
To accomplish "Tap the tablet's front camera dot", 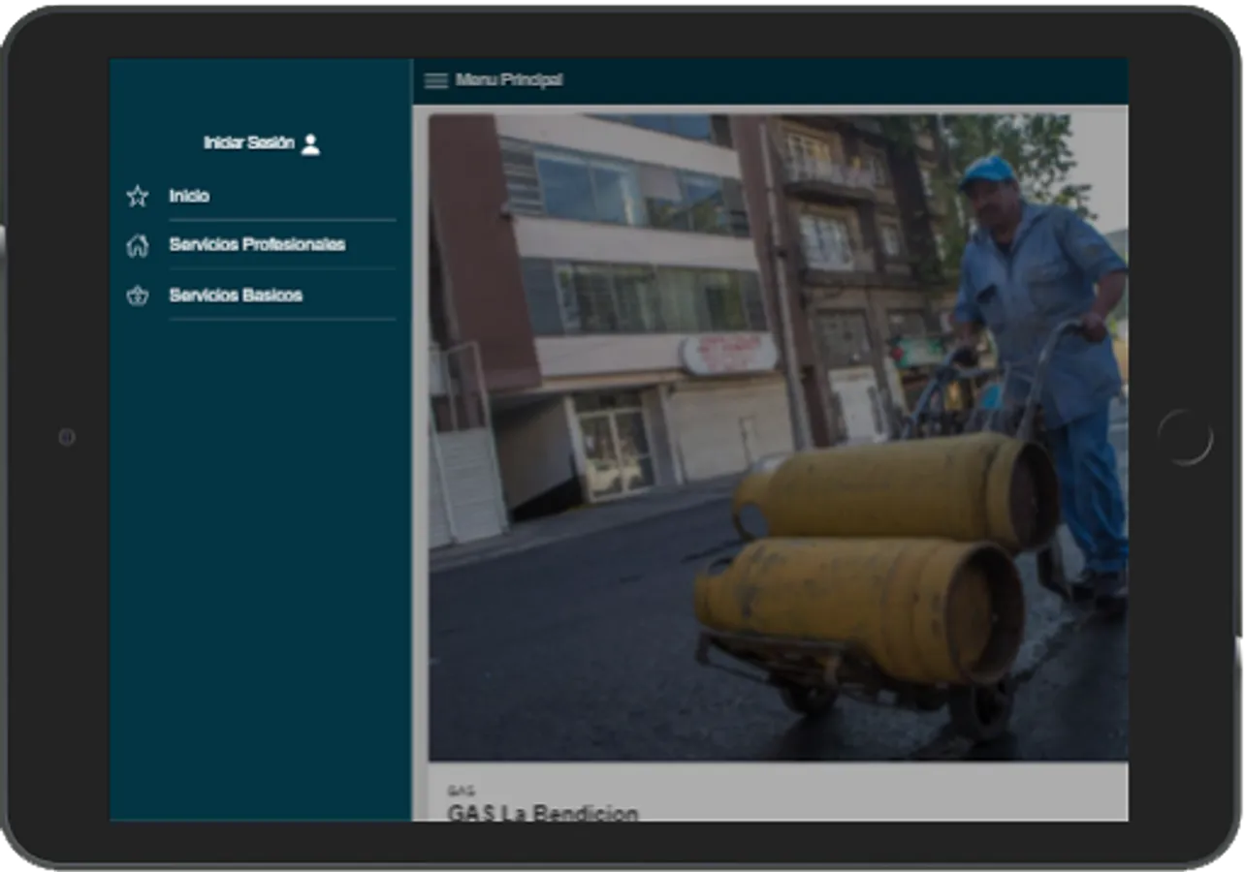I will (67, 437).
